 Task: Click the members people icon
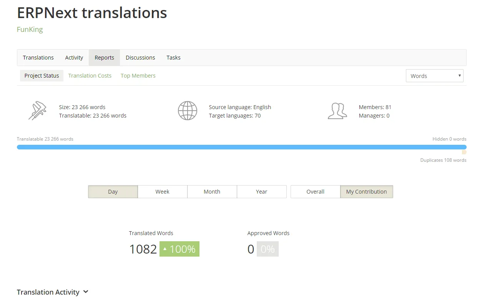(337, 111)
